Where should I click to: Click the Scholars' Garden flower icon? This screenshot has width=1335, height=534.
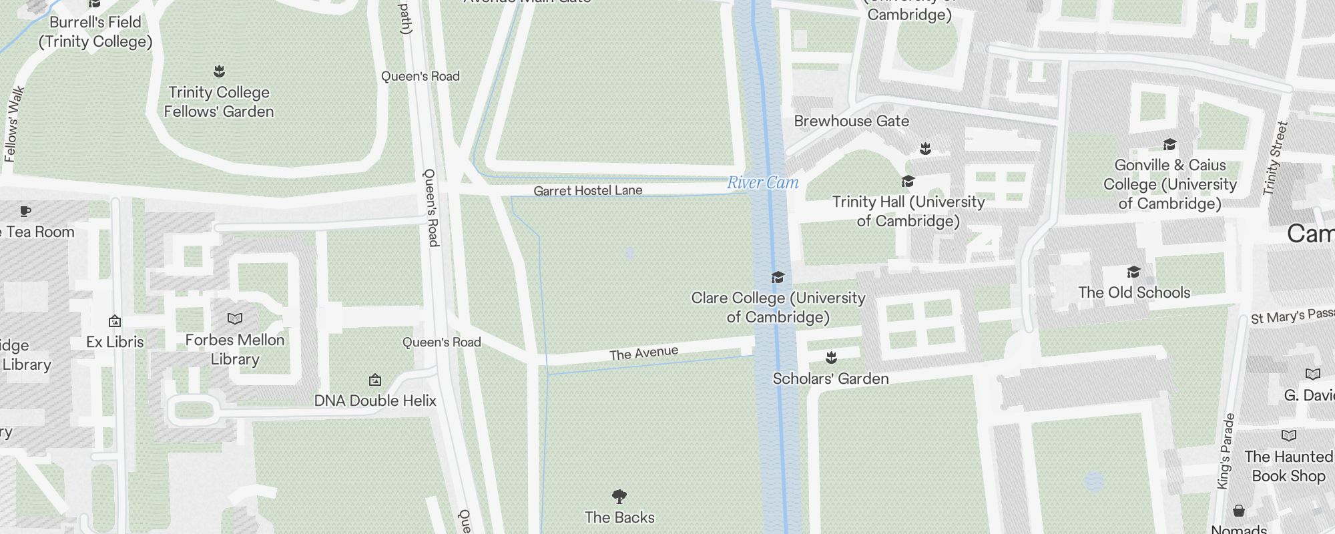pos(831,358)
